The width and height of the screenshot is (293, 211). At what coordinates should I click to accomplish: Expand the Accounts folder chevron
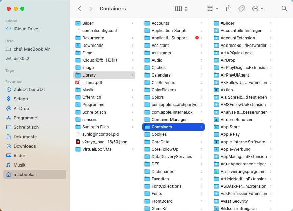202,23
